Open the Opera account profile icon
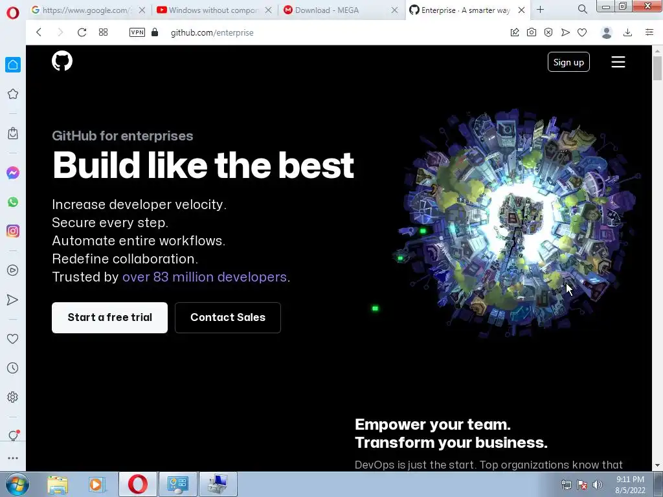The height and width of the screenshot is (497, 663). pos(606,32)
